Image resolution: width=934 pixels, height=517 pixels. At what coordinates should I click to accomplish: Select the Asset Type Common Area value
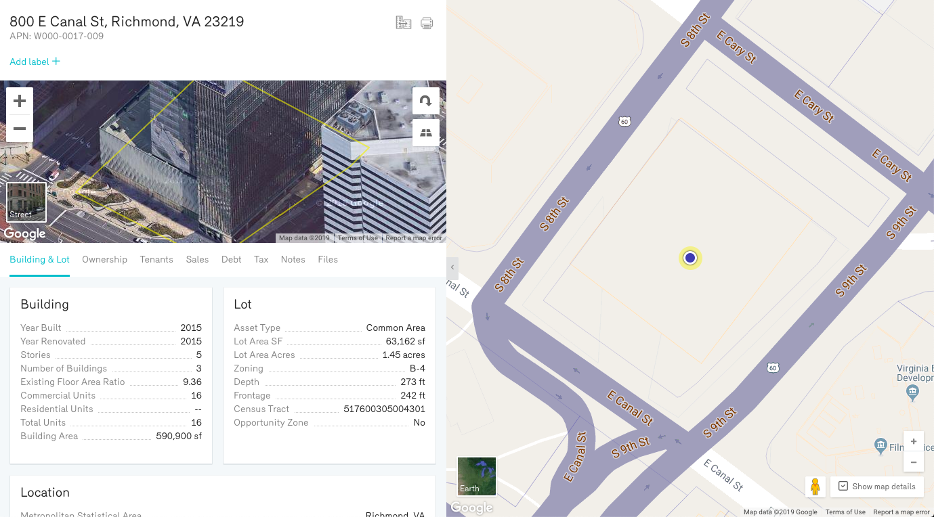396,328
